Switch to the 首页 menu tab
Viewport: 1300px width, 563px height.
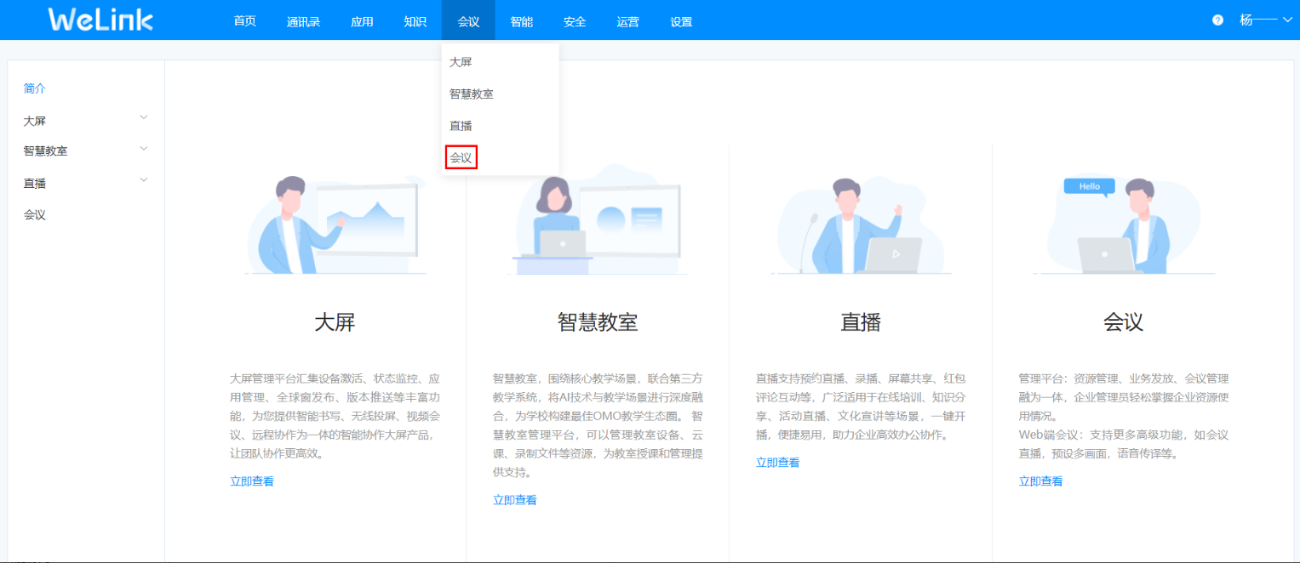pyautogui.click(x=244, y=21)
